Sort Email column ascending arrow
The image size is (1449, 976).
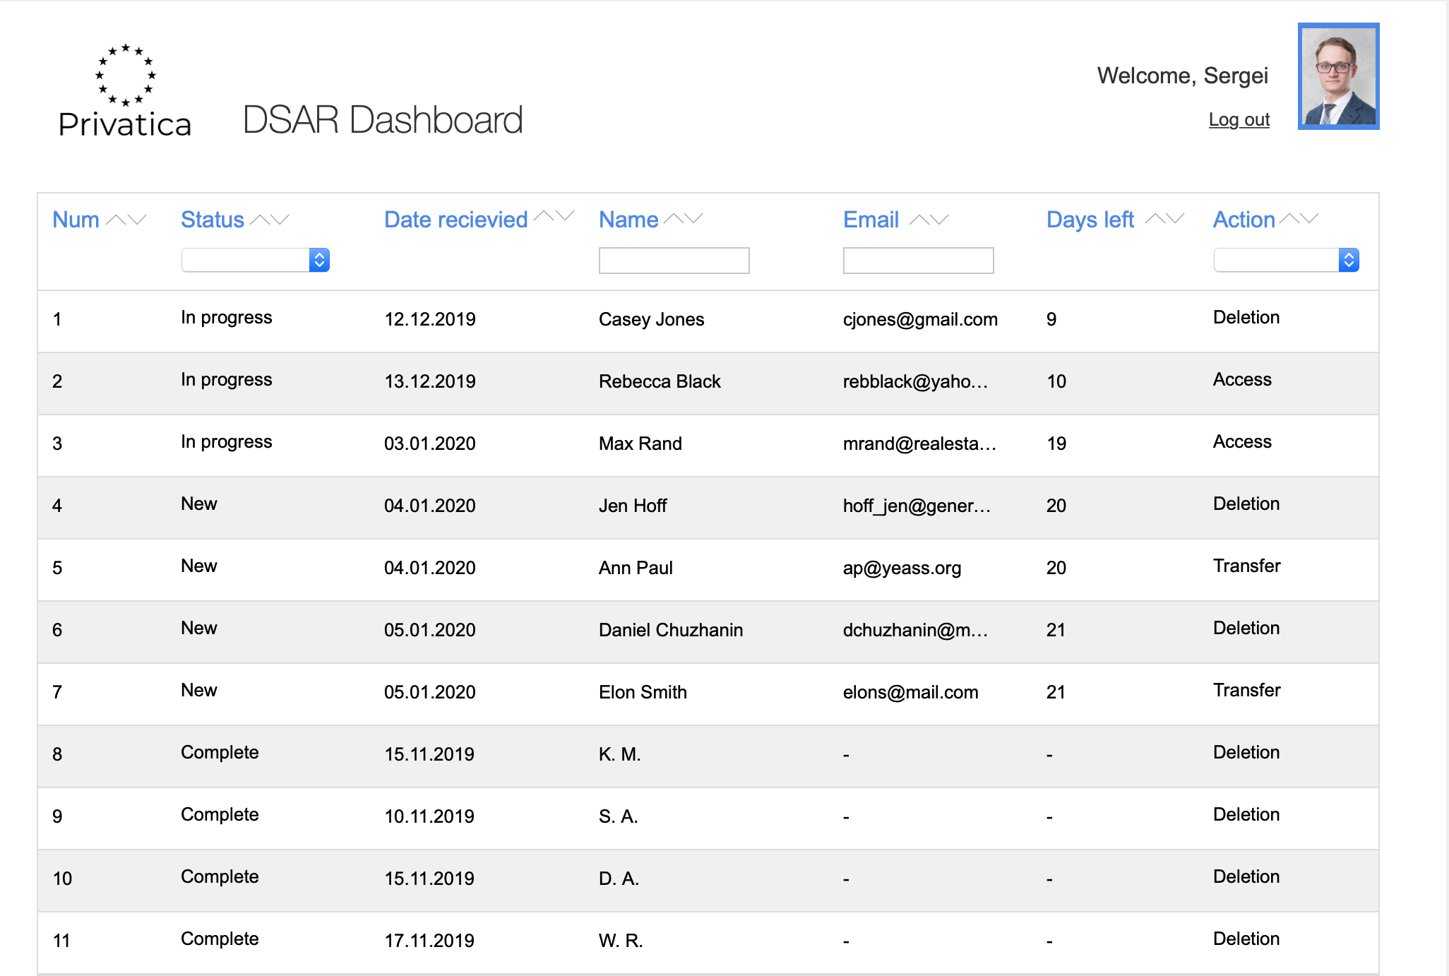pos(919,220)
